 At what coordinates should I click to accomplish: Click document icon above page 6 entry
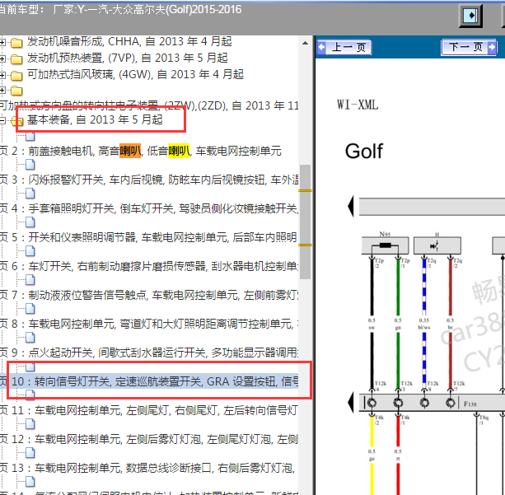pyautogui.click(x=30, y=251)
